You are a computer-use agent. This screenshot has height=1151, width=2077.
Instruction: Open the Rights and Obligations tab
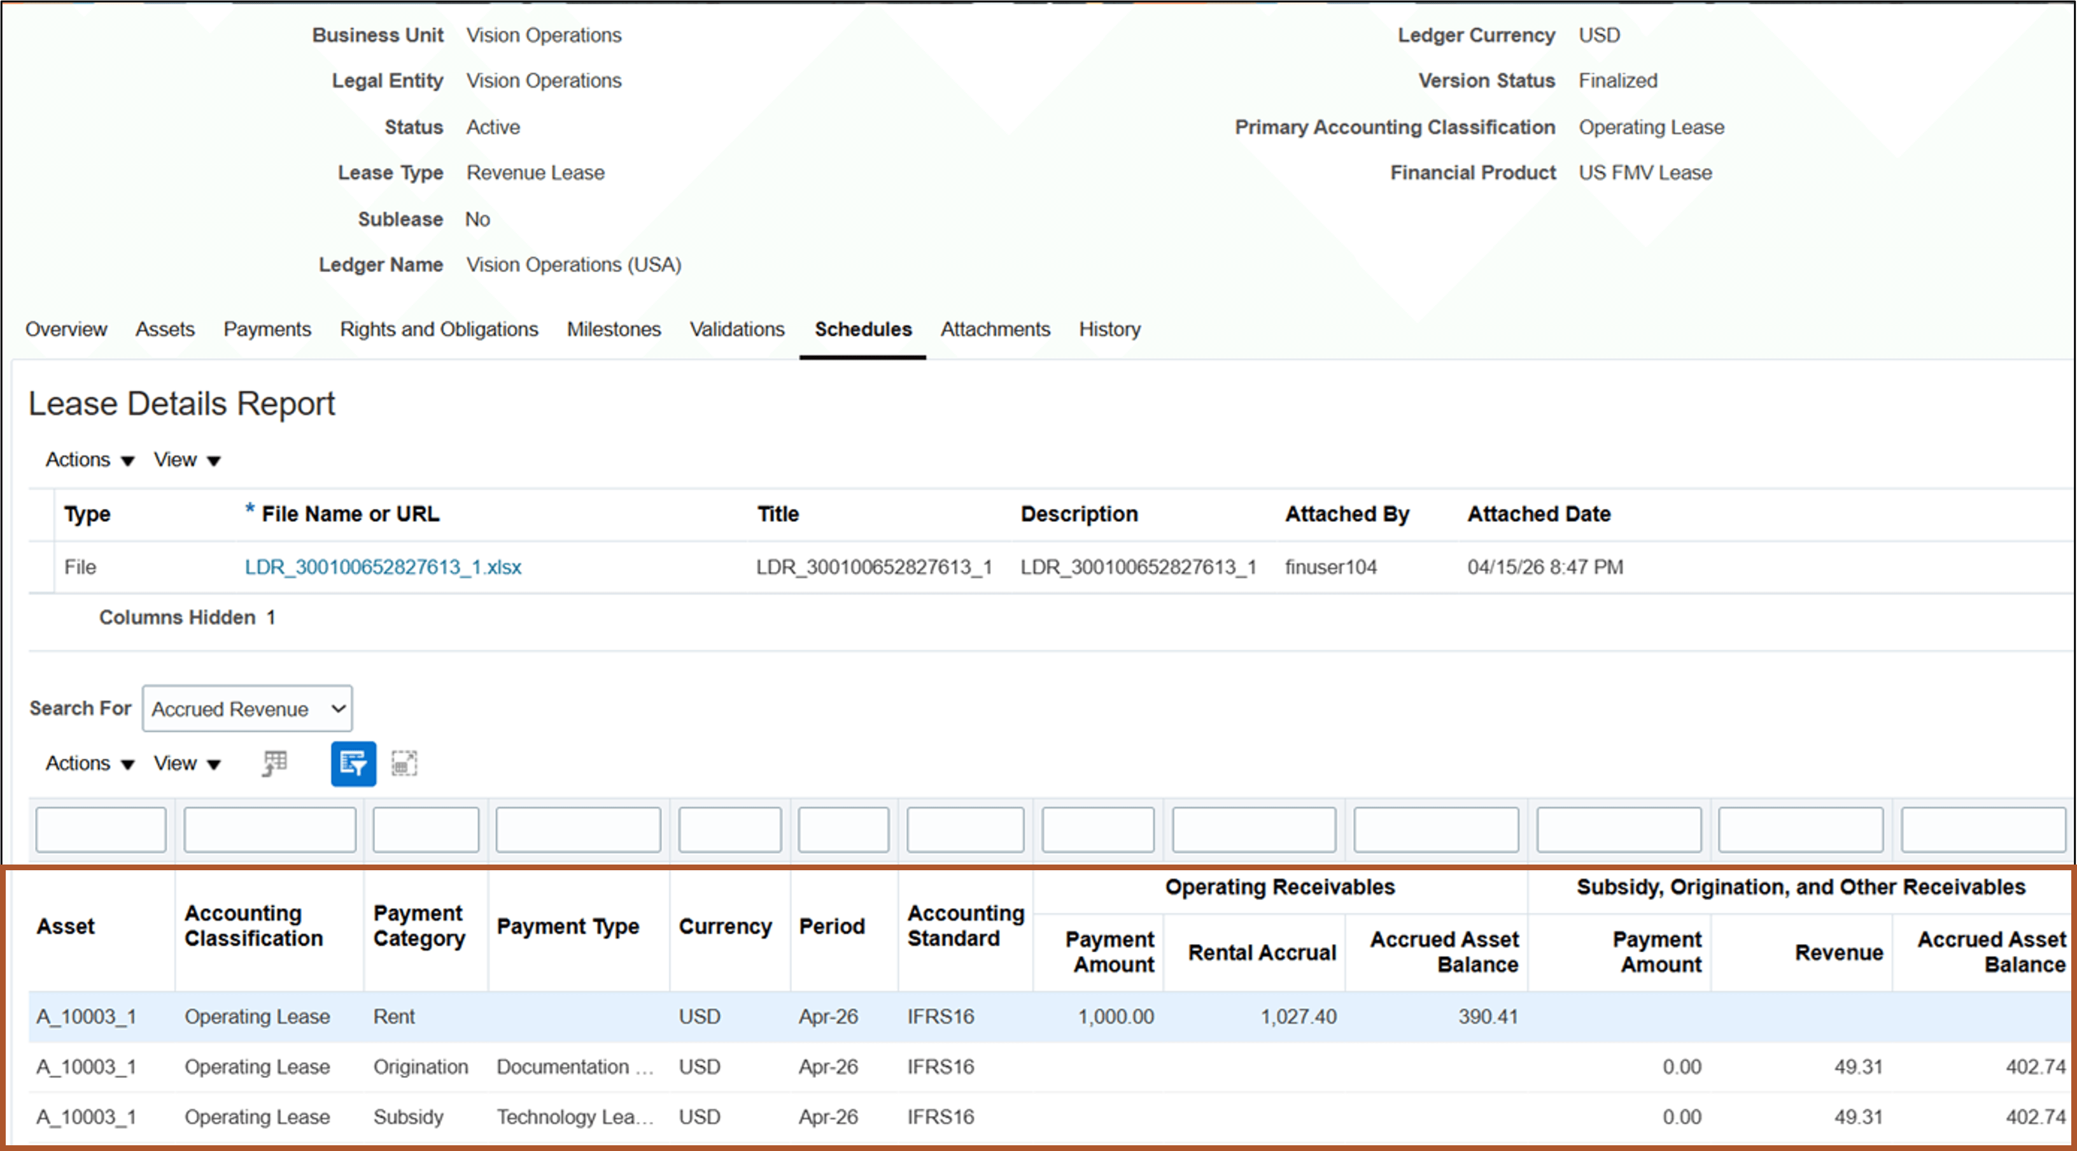(439, 329)
